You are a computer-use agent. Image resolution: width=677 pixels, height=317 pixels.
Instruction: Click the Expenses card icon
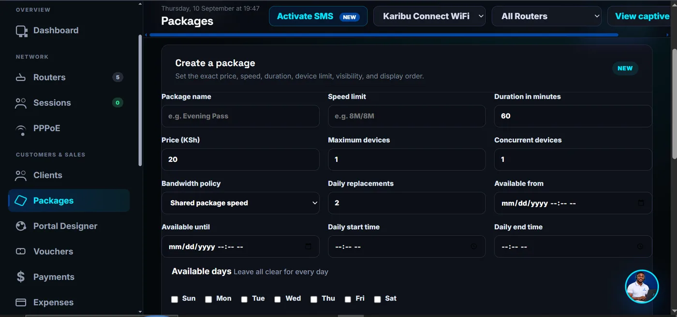coord(21,303)
